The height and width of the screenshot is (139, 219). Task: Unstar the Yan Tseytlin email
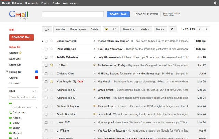pyautogui.click(x=52, y=81)
